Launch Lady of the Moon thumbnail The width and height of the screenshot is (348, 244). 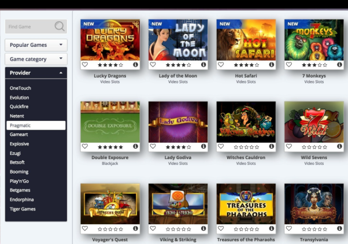tap(178, 40)
